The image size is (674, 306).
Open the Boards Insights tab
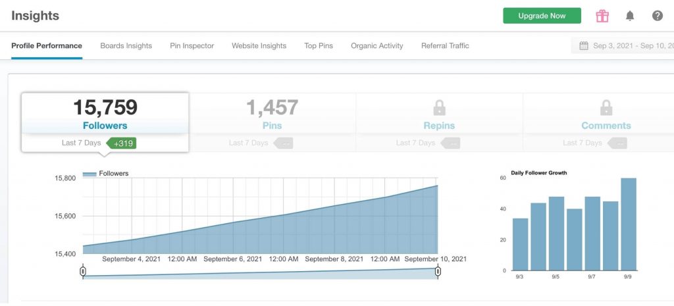[126, 45]
